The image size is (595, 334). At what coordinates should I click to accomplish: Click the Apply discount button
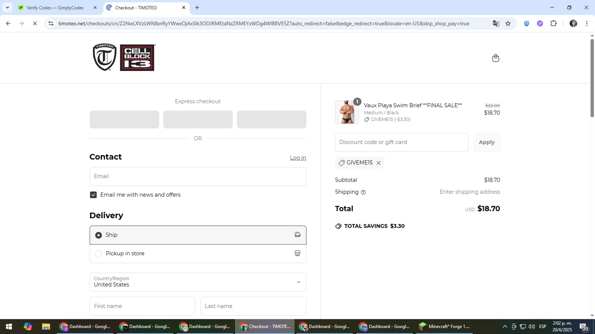click(x=487, y=142)
